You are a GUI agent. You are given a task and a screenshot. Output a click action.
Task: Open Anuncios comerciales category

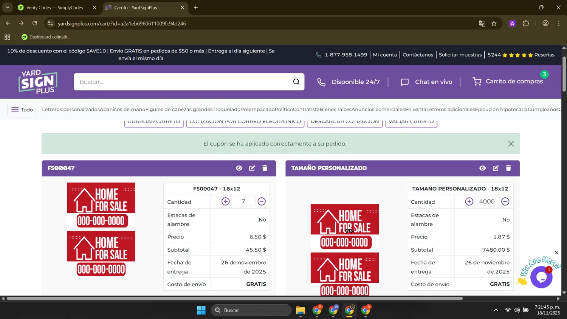click(378, 109)
